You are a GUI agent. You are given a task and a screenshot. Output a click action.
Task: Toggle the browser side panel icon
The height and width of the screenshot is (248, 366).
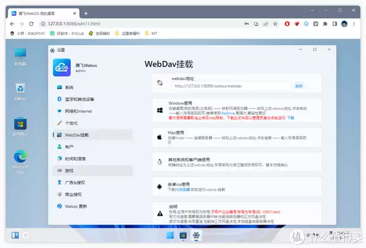pos(335,24)
